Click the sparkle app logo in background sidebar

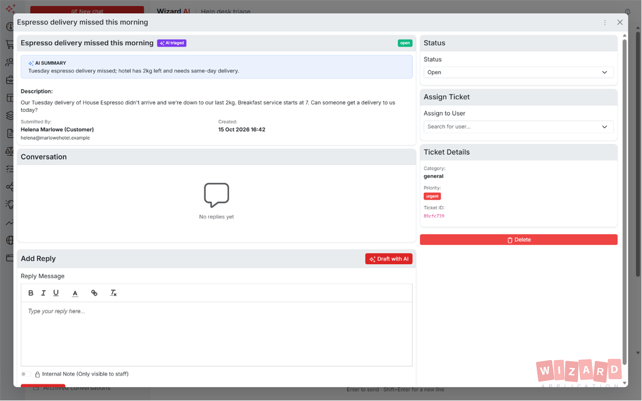(10, 8)
